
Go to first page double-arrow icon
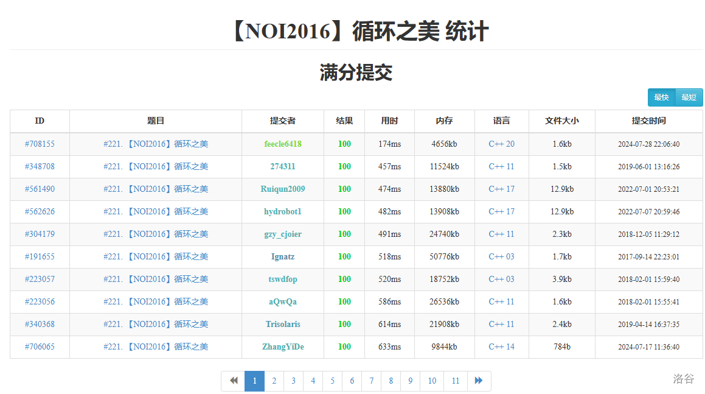[x=233, y=381]
